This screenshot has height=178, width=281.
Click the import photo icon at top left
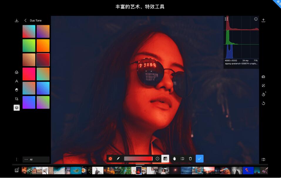click(17, 21)
